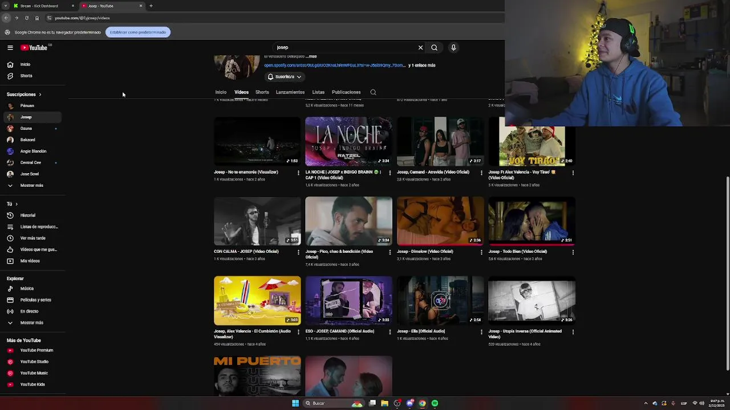
Task: Open Ver más tarde
Action: pyautogui.click(x=33, y=238)
